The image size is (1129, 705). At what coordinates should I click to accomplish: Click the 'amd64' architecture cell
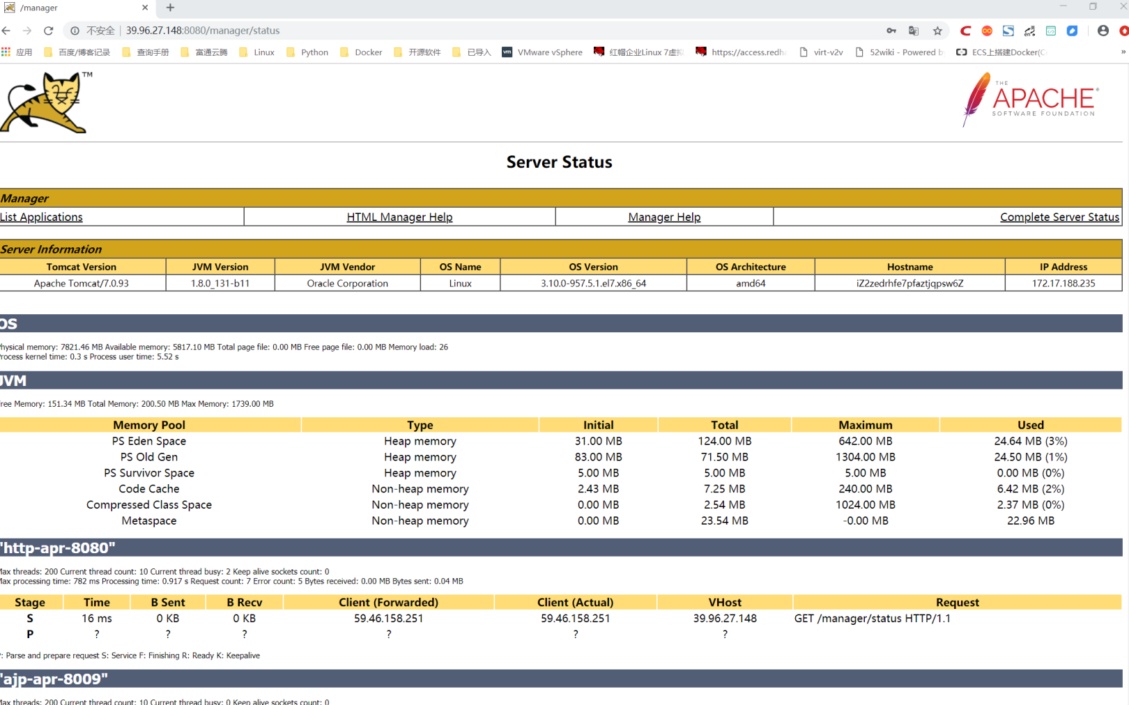coord(751,284)
